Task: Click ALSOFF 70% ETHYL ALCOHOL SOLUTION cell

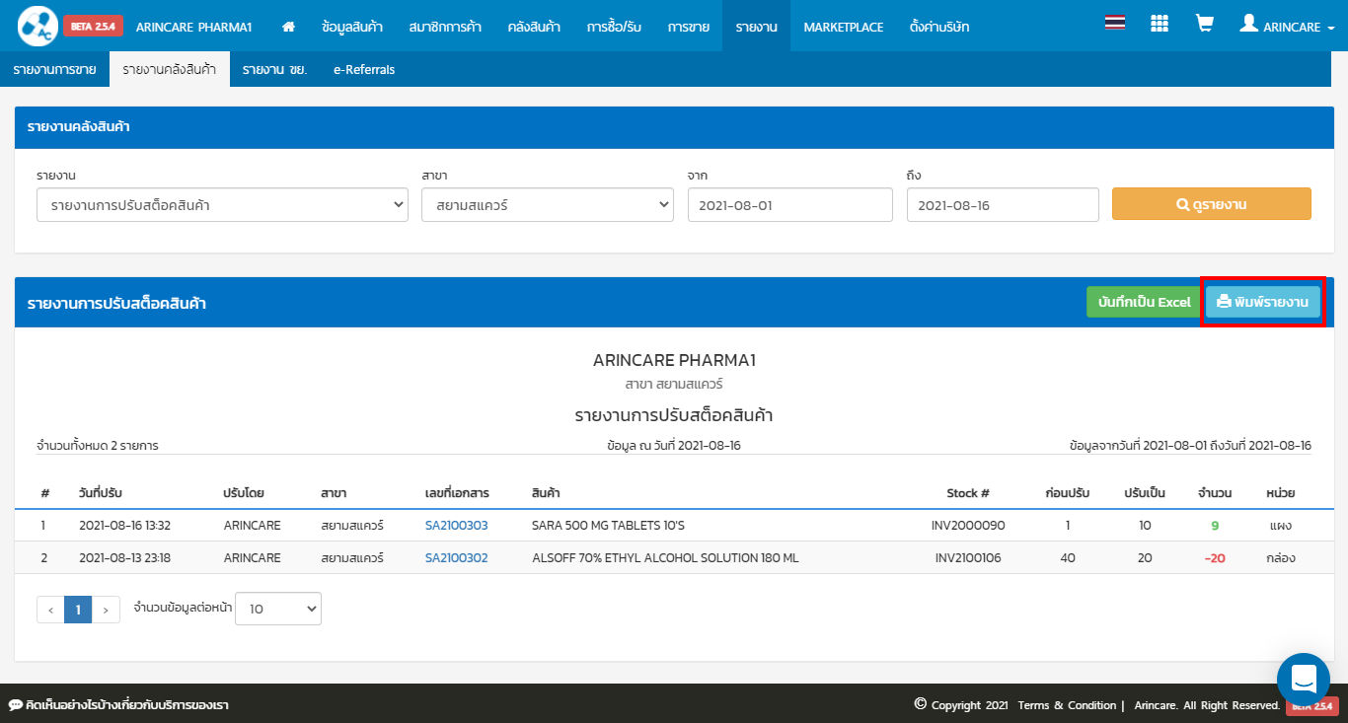Action: pyautogui.click(x=665, y=557)
